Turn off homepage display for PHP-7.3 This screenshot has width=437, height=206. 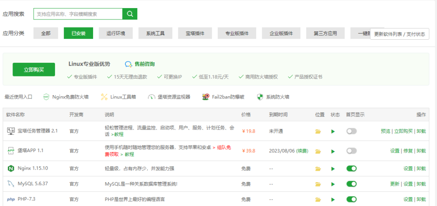(351, 199)
